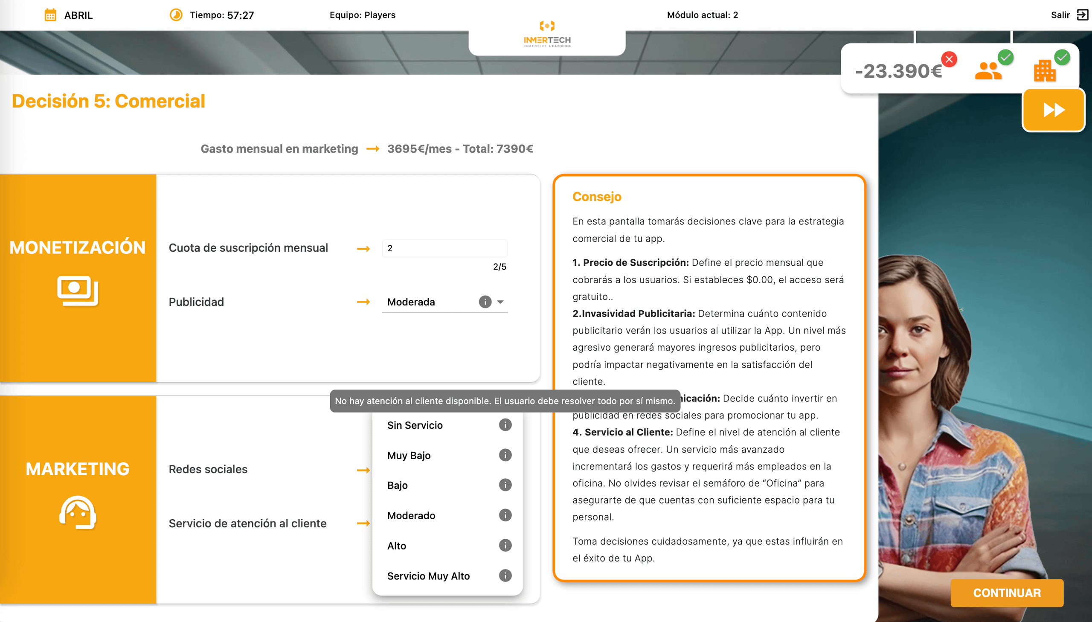Image resolution: width=1092 pixels, height=622 pixels.
Task: Click the timer clock icon
Action: coord(176,15)
